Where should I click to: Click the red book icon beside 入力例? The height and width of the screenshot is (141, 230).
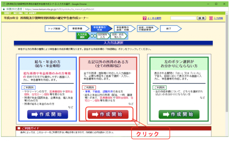(x=211, y=18)
